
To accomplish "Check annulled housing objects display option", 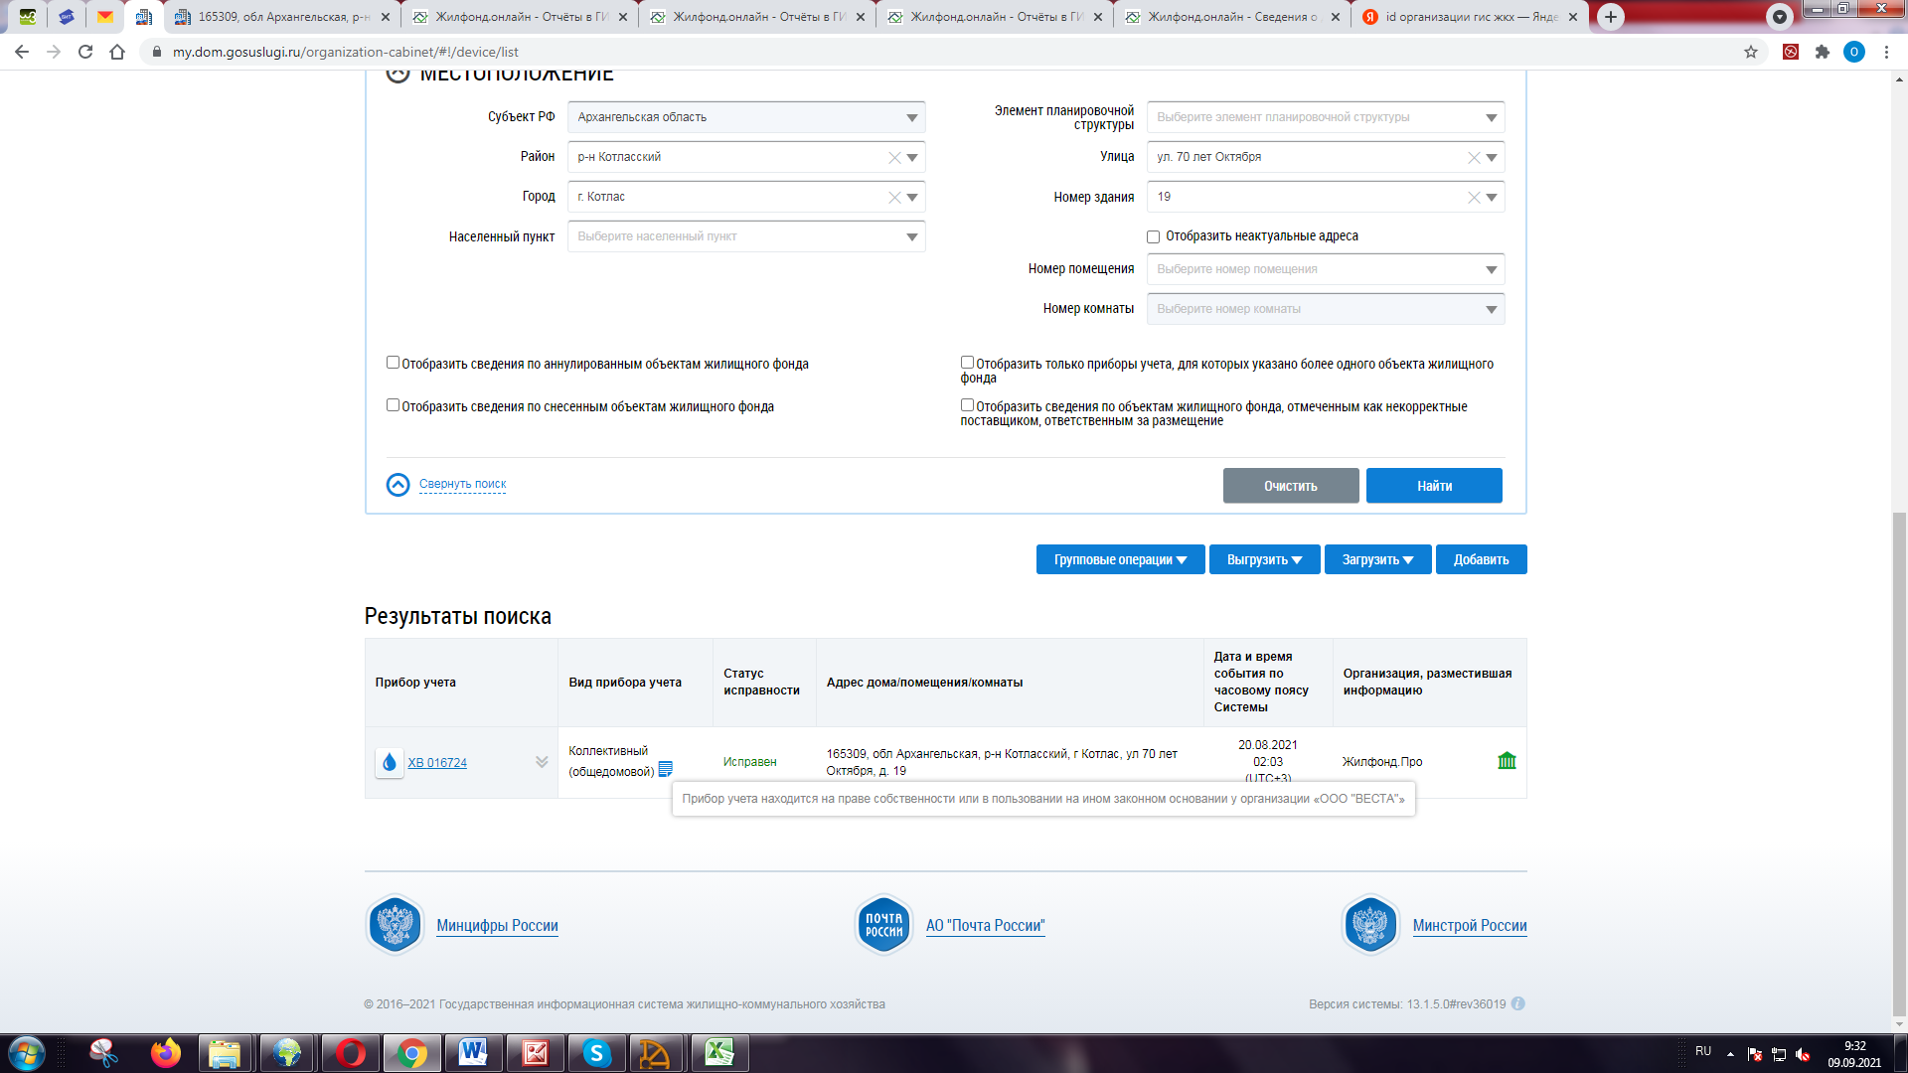I will coord(393,363).
